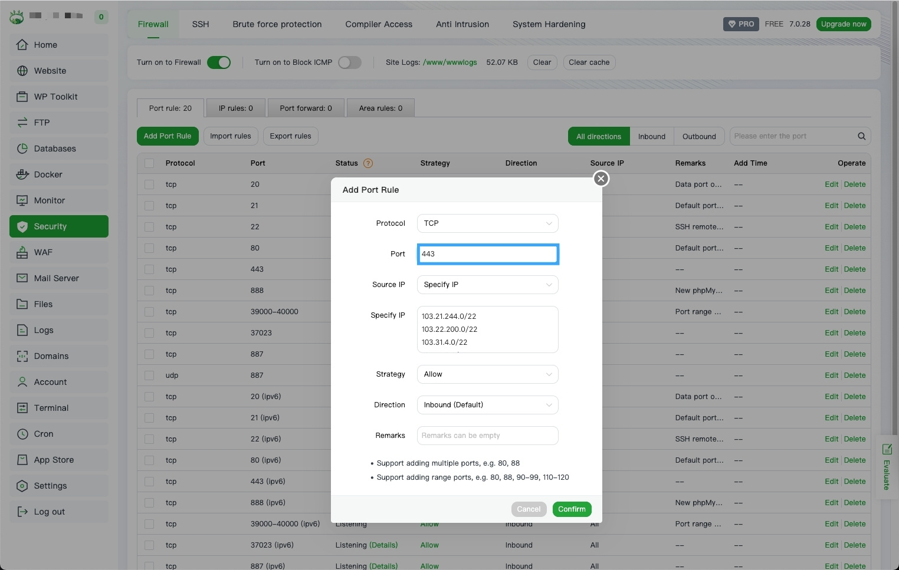This screenshot has height=570, width=899.
Task: Click the Docker icon in sidebar
Action: click(22, 174)
